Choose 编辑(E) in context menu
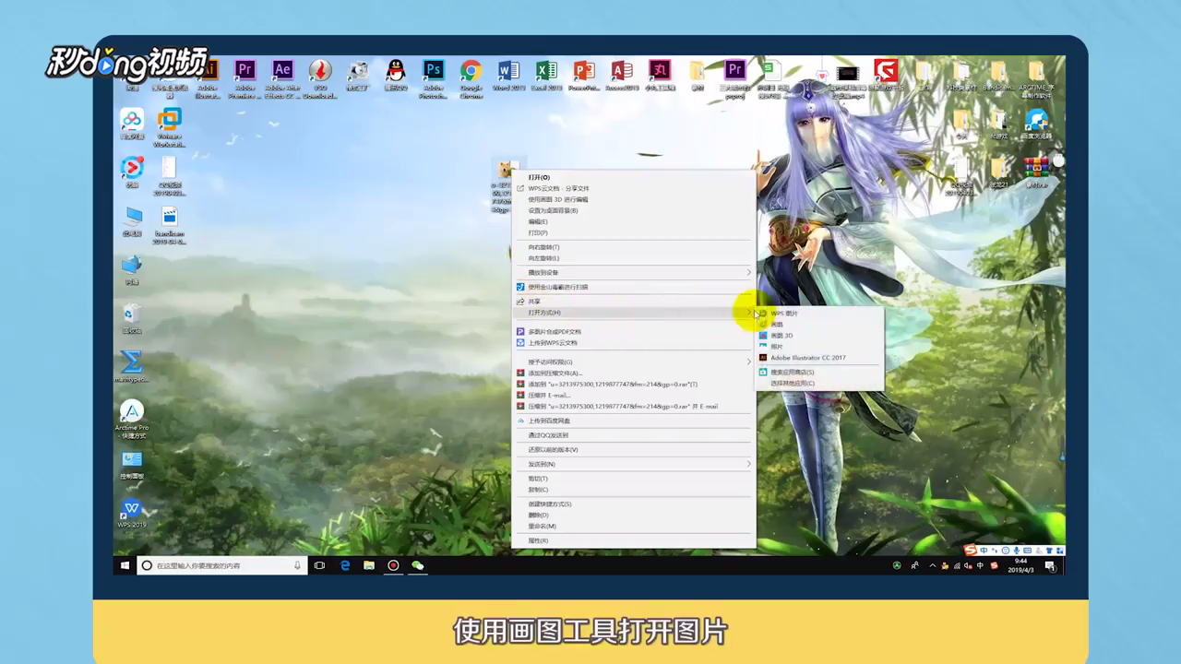Screen dimensions: 1181x664 [x=634, y=221]
